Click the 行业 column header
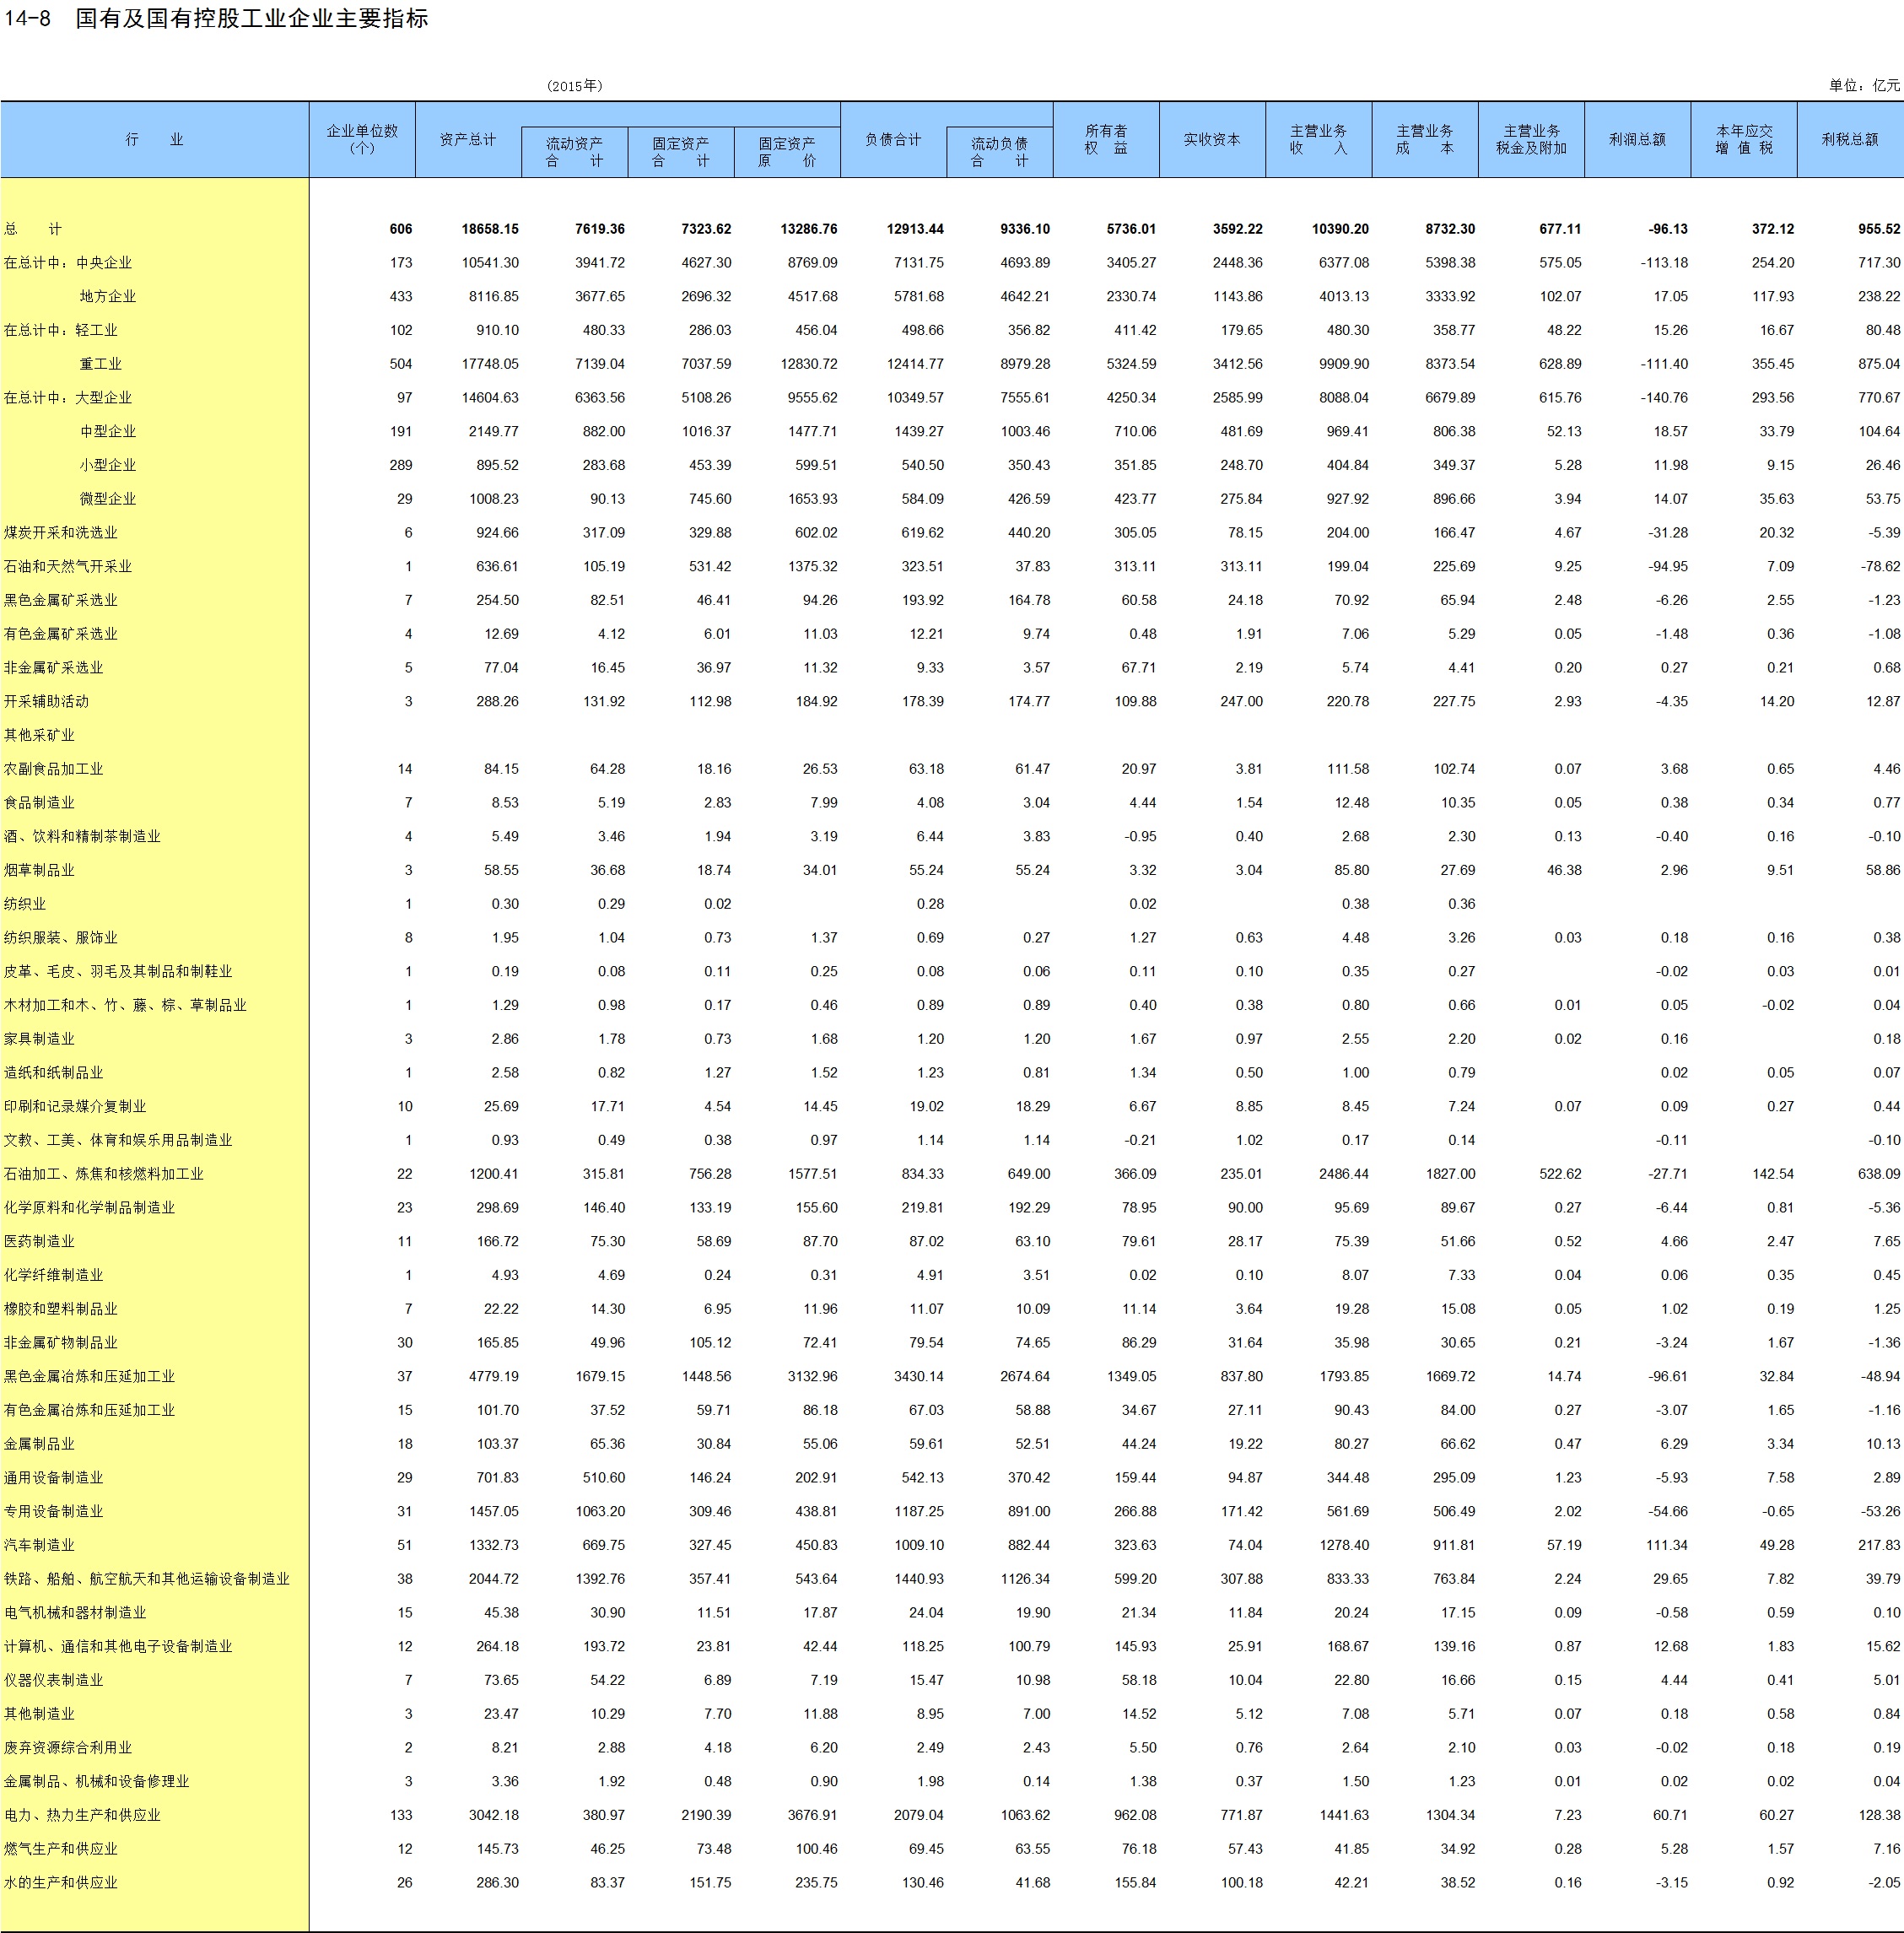This screenshot has height=1933, width=1904. point(154,140)
